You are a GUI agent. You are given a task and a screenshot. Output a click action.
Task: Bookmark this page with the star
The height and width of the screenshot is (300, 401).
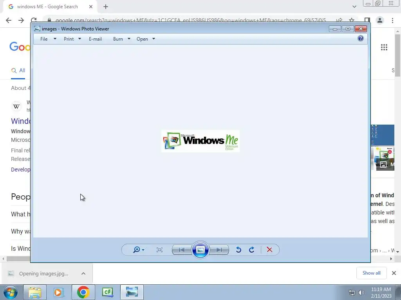[x=352, y=20]
